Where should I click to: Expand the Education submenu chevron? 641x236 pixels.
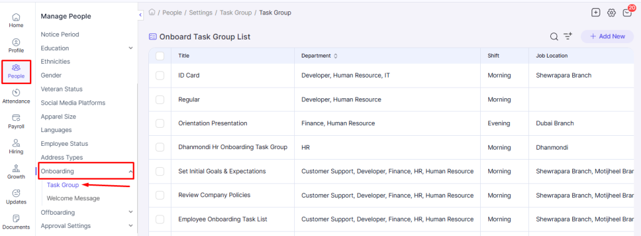click(x=131, y=48)
